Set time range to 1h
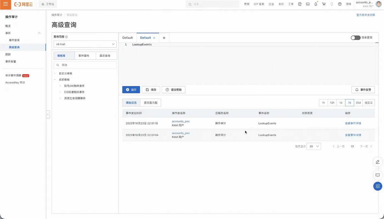The image size is (384, 219). click(x=323, y=103)
